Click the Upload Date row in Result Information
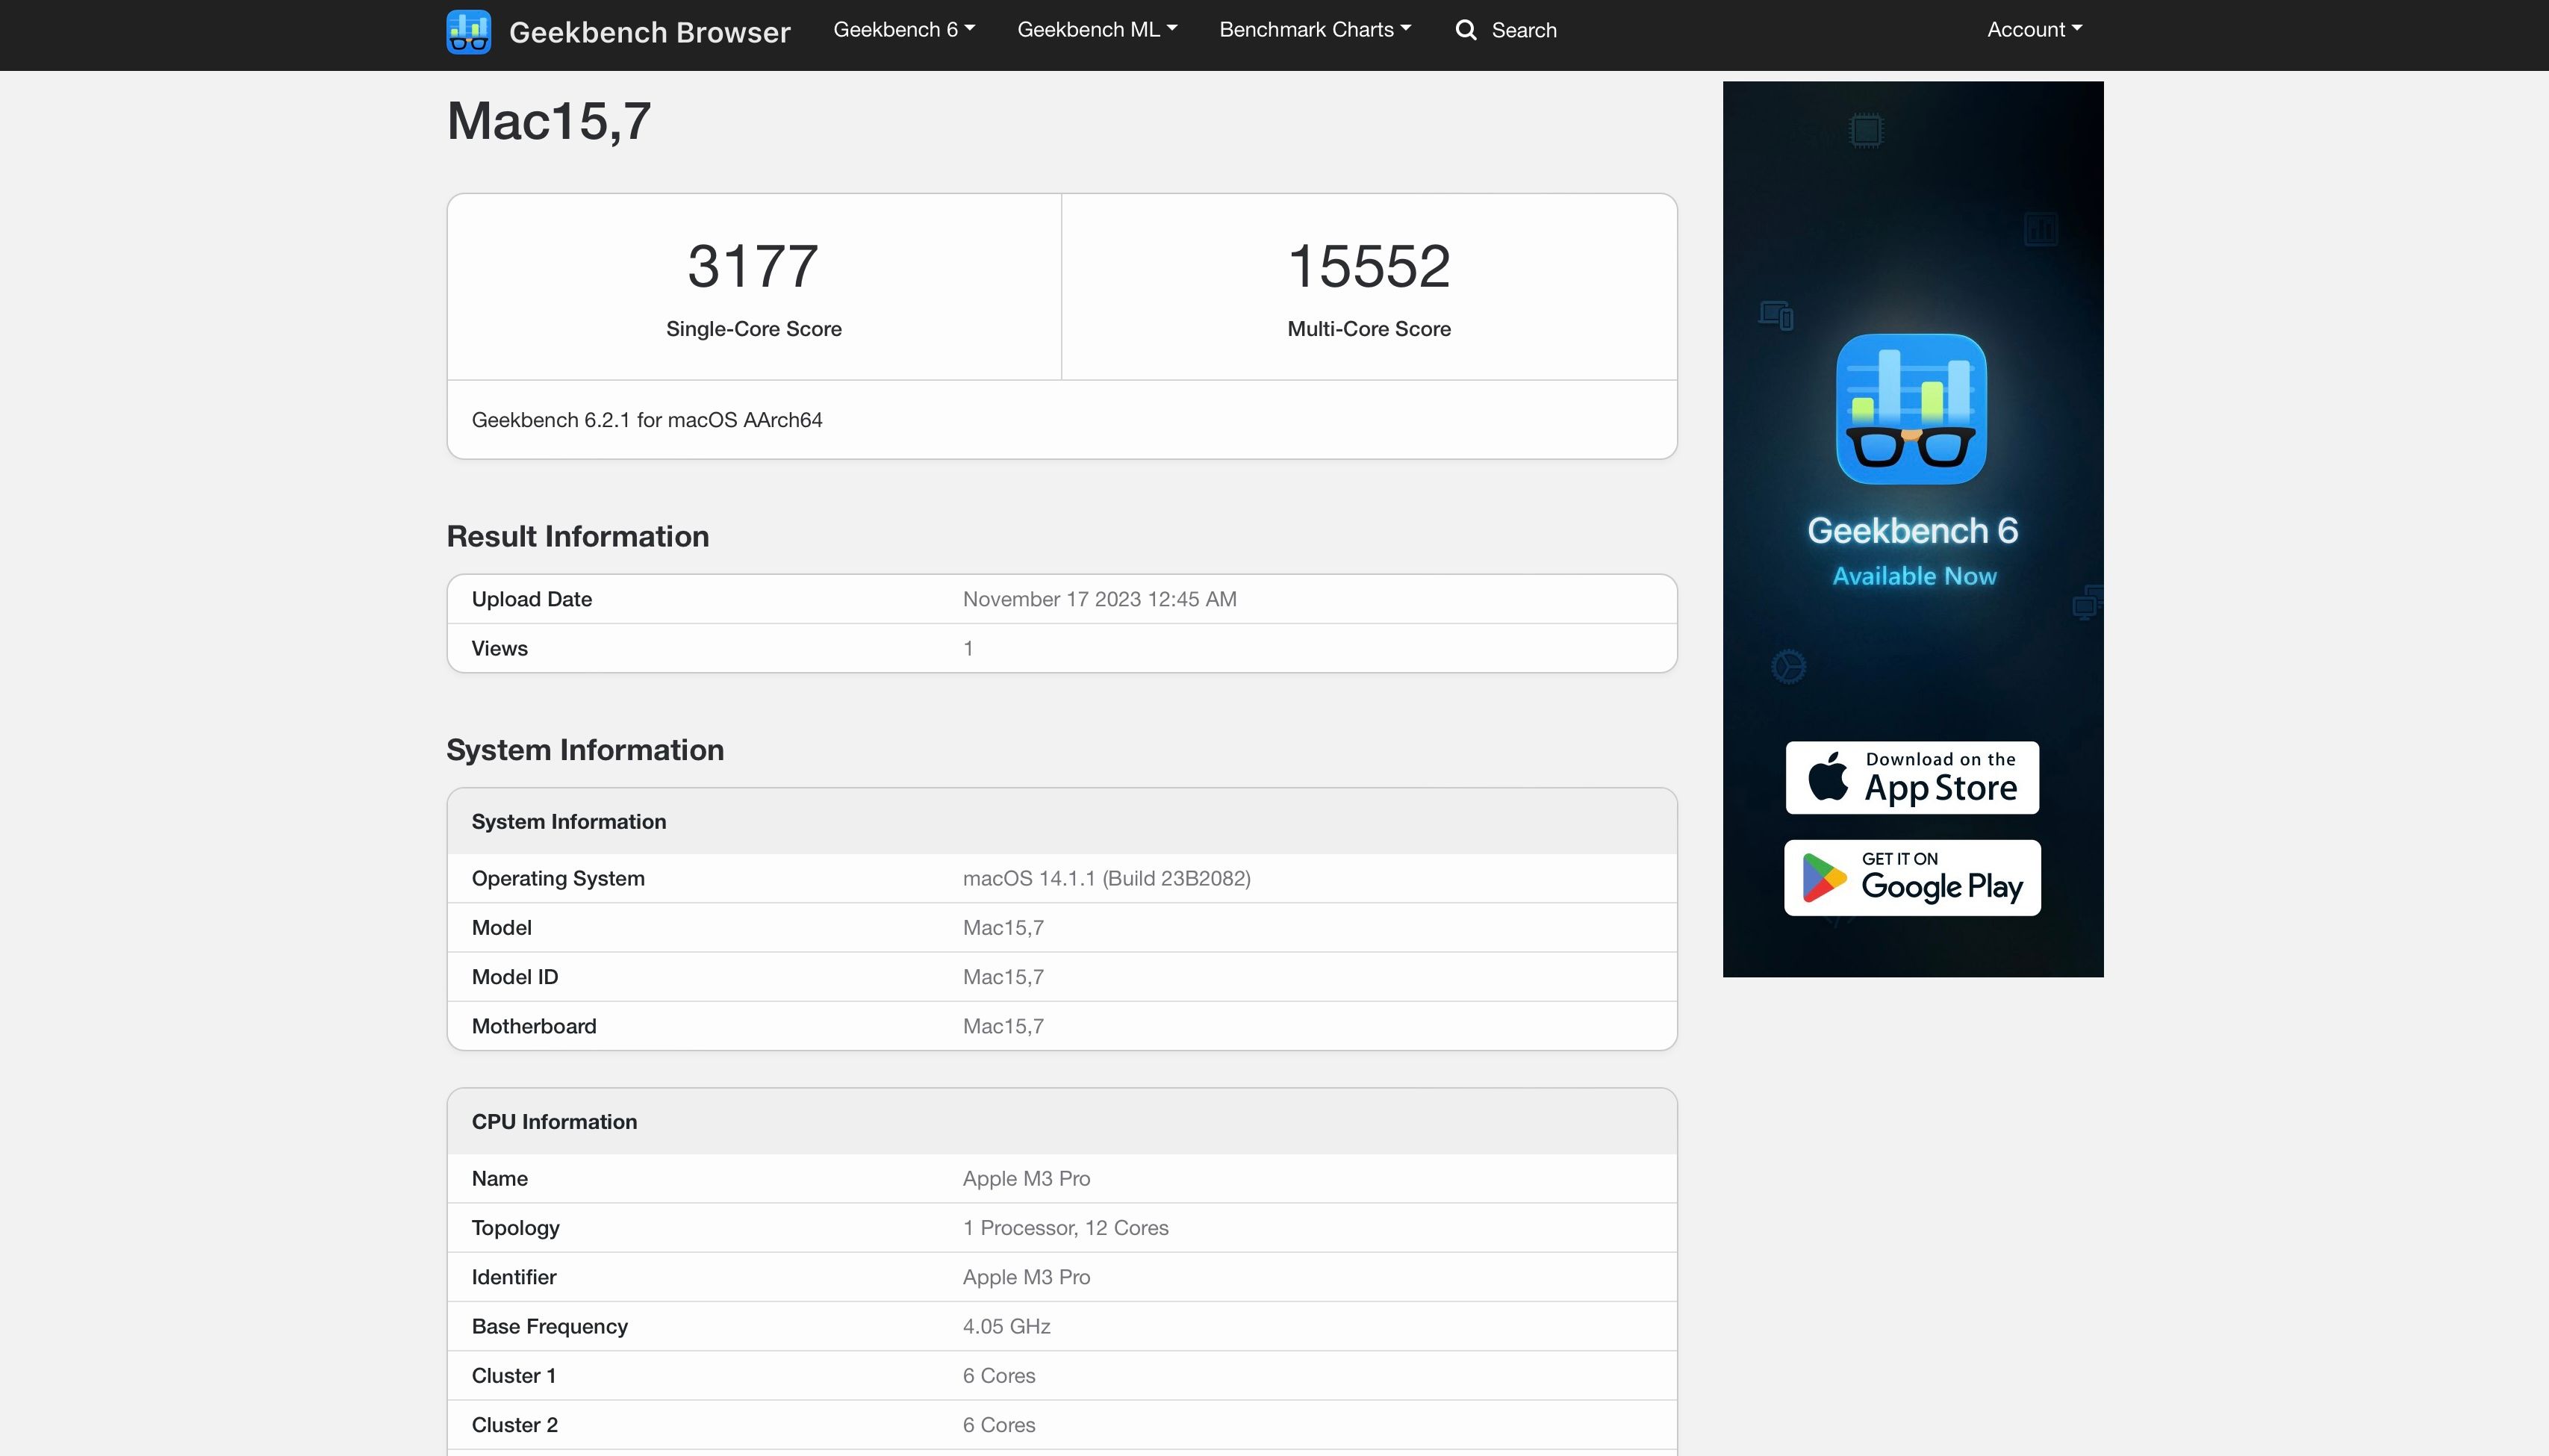The image size is (2549, 1456). coord(531,598)
